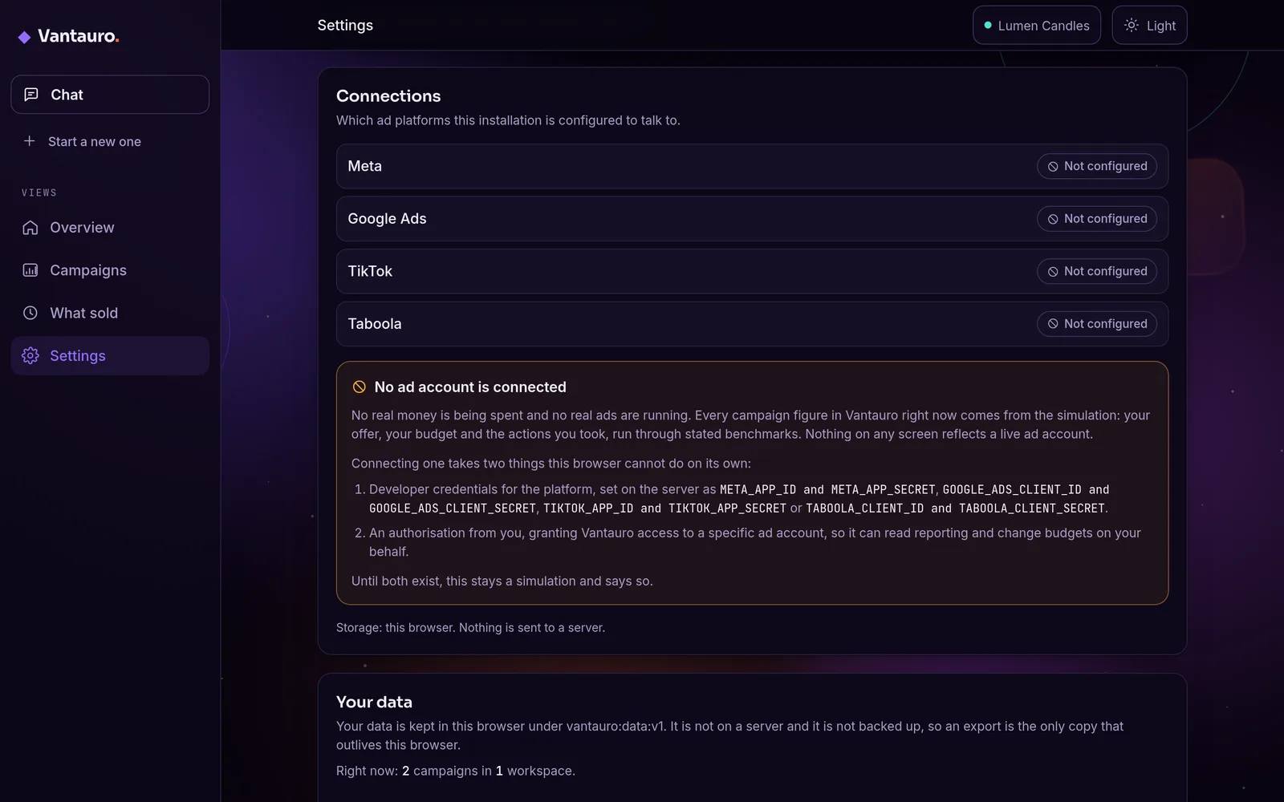Select the TikTok connection row label

coord(370,271)
